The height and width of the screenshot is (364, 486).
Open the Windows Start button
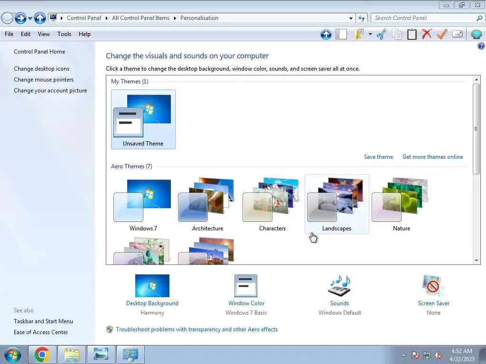click(x=12, y=355)
